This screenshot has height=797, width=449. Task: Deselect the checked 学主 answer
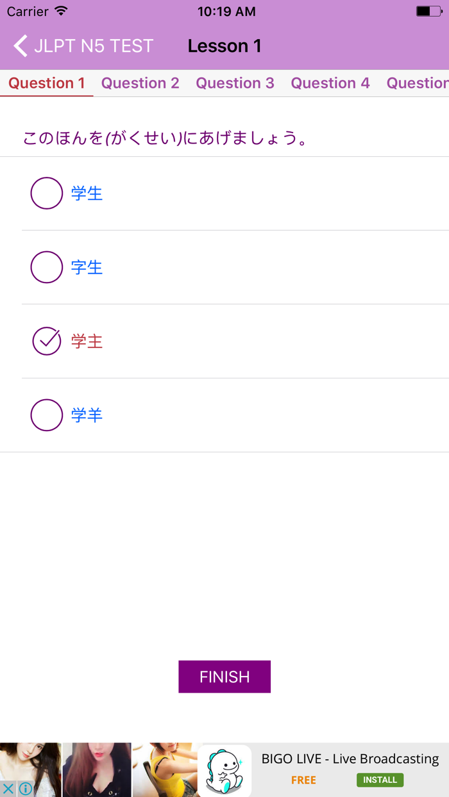coord(46,341)
